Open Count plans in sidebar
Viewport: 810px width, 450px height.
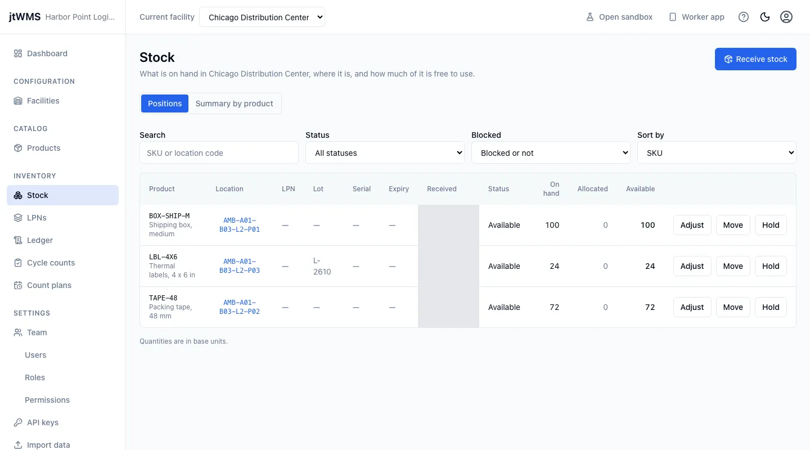[x=62, y=285]
